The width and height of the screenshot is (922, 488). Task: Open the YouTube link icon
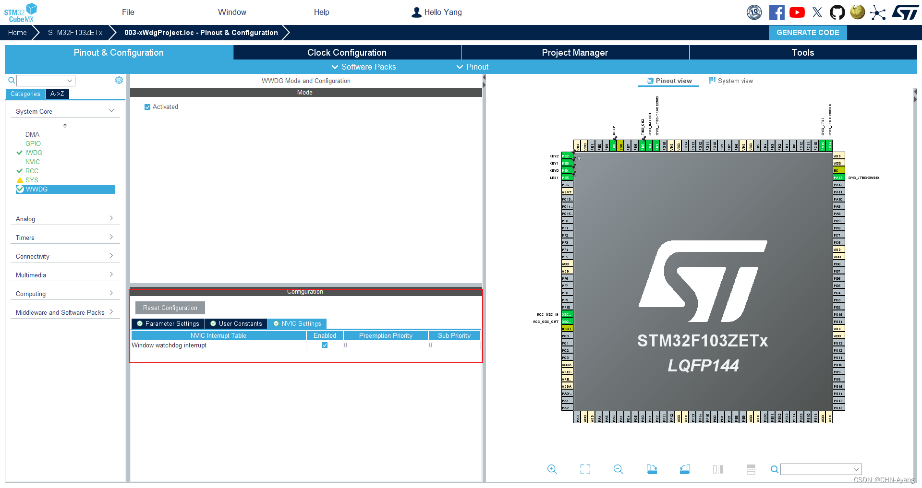pos(797,12)
